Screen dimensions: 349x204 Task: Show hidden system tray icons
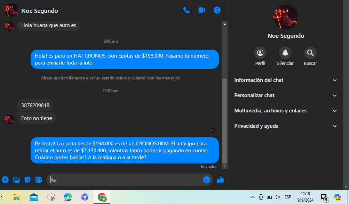click(252, 197)
